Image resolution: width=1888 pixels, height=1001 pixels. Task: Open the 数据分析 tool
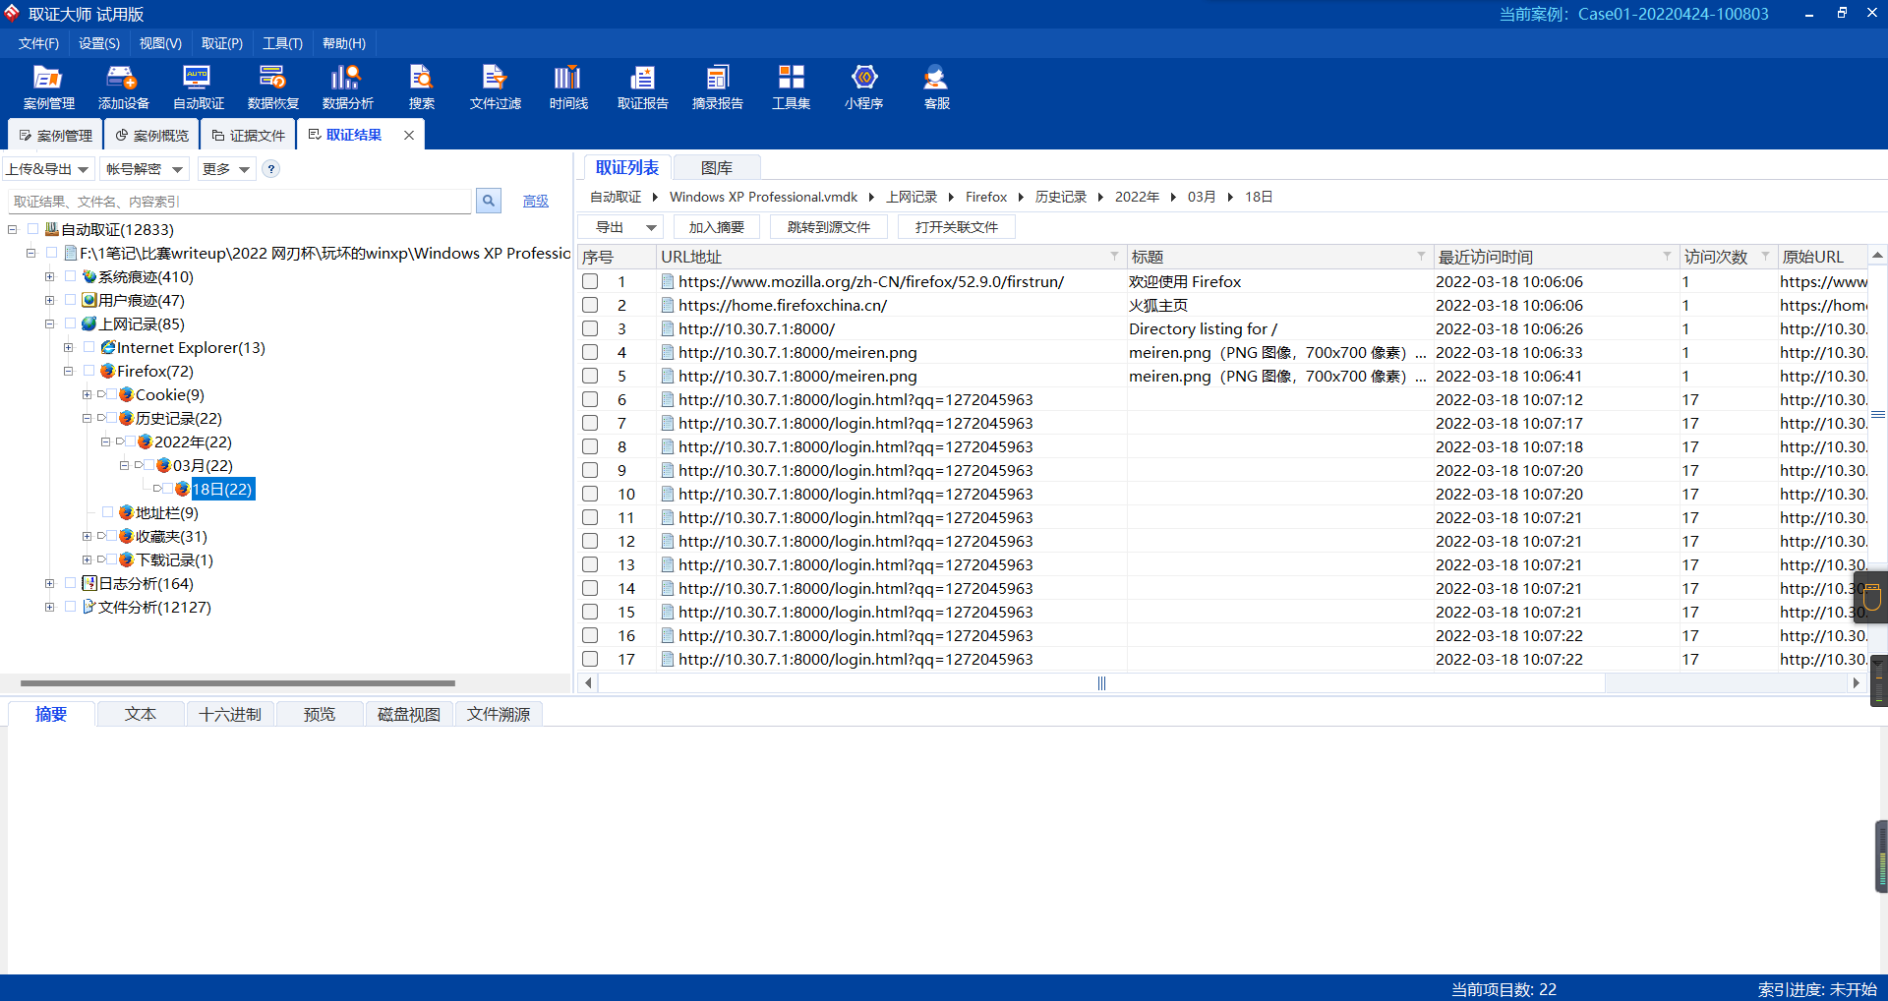click(347, 88)
